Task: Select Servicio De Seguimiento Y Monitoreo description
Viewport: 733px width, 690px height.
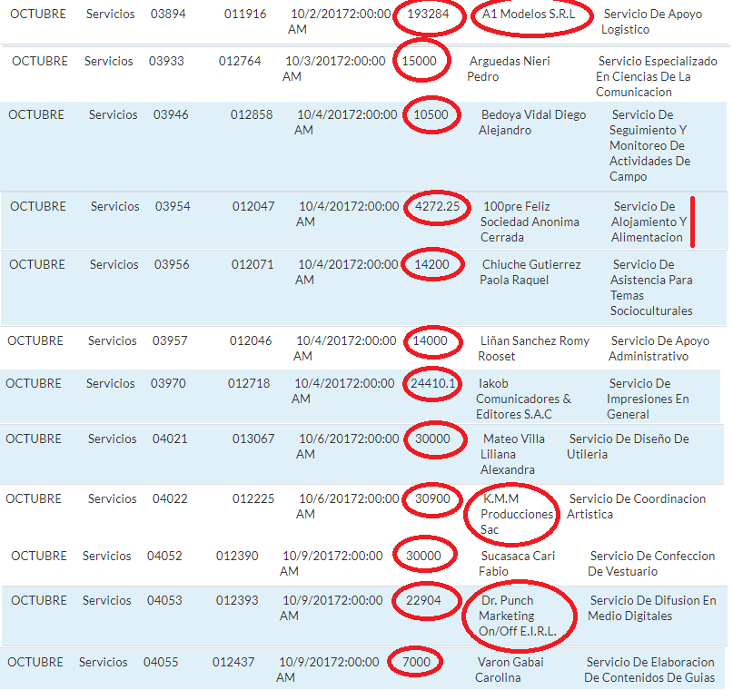Action: click(x=649, y=146)
